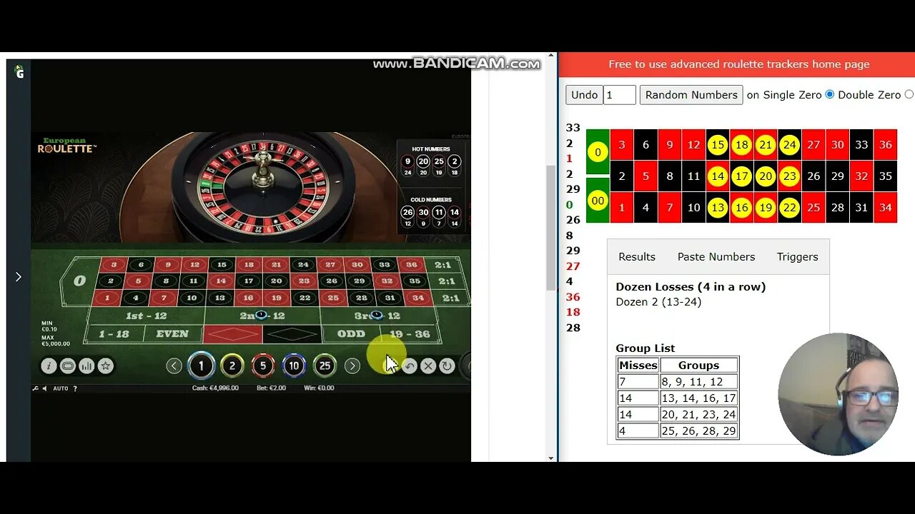Bet on 0 on the roulette table
This screenshot has width=915, height=514.
click(79, 281)
